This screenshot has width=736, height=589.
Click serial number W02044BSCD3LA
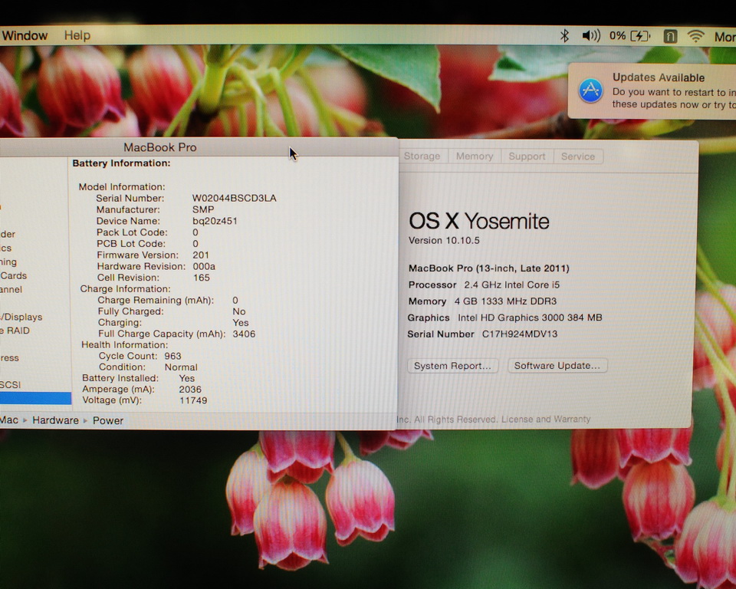coord(235,198)
